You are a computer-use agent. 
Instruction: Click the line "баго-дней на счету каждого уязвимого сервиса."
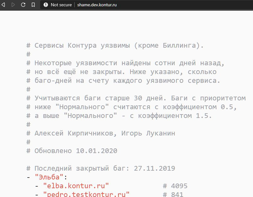click(124, 81)
